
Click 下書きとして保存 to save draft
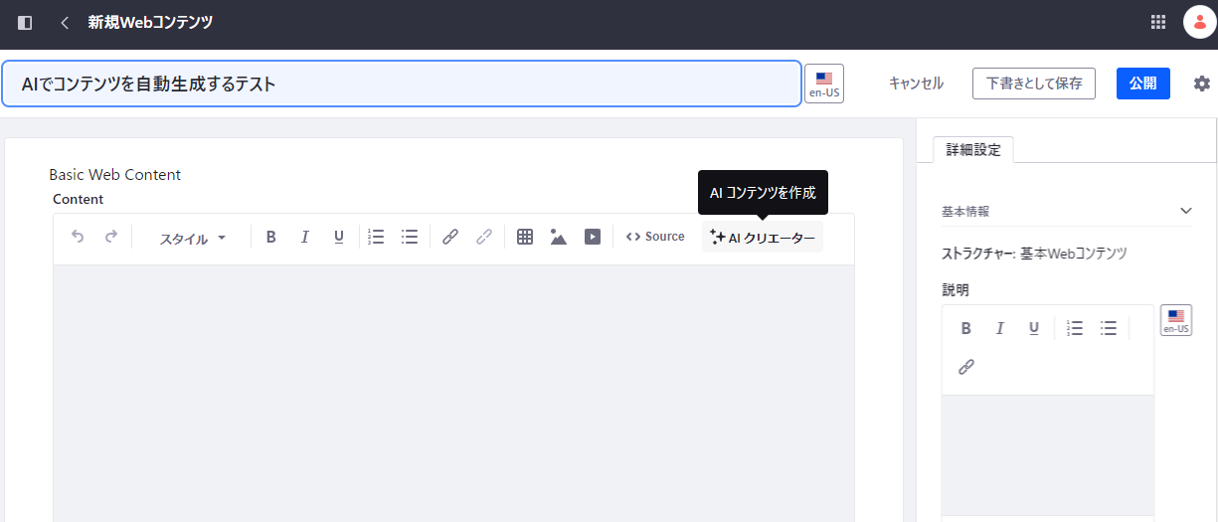[1034, 84]
